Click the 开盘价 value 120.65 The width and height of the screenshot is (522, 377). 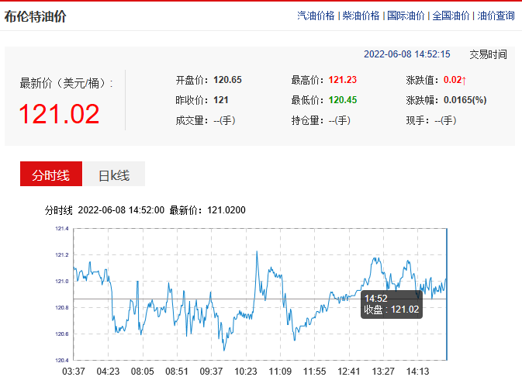(x=227, y=80)
